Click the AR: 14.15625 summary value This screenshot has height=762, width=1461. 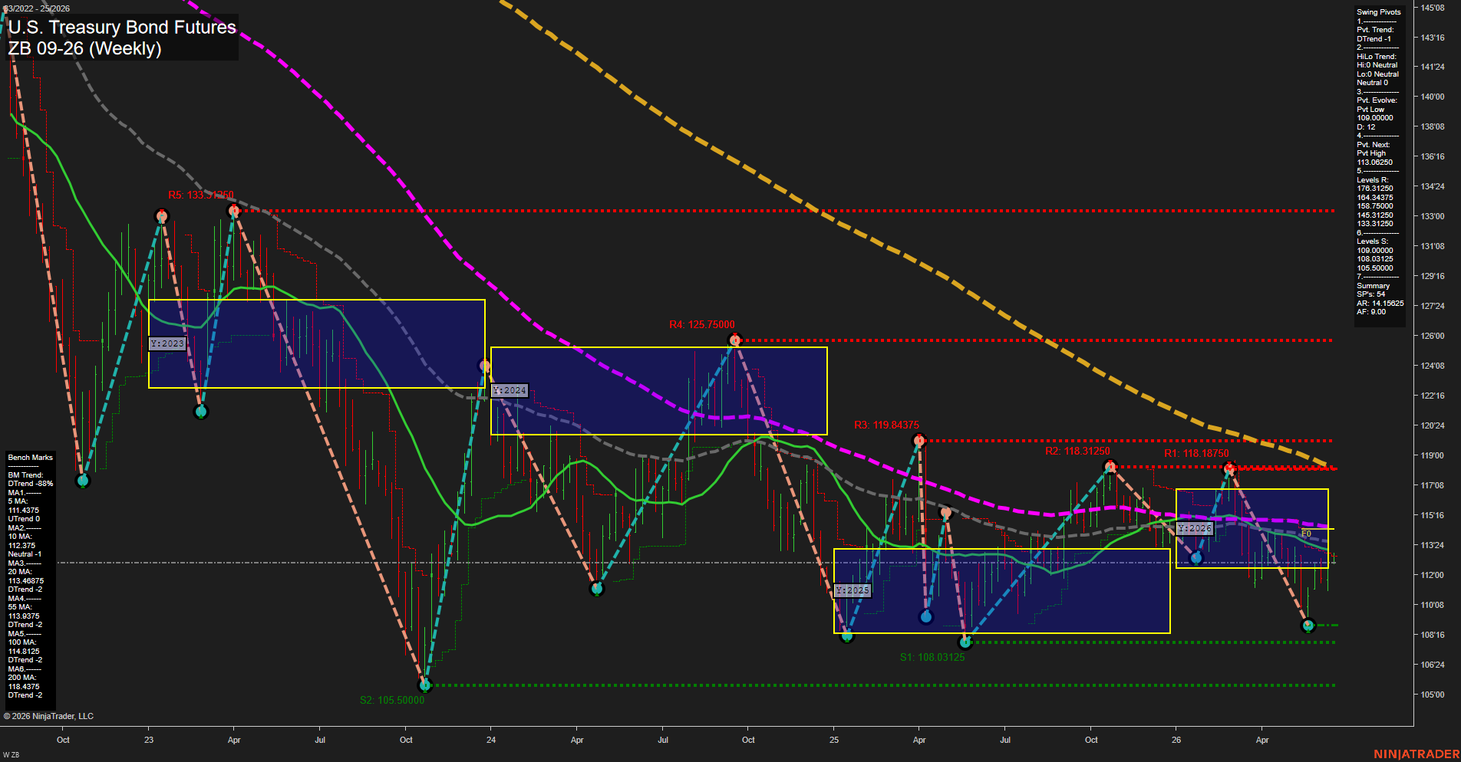[1380, 304]
